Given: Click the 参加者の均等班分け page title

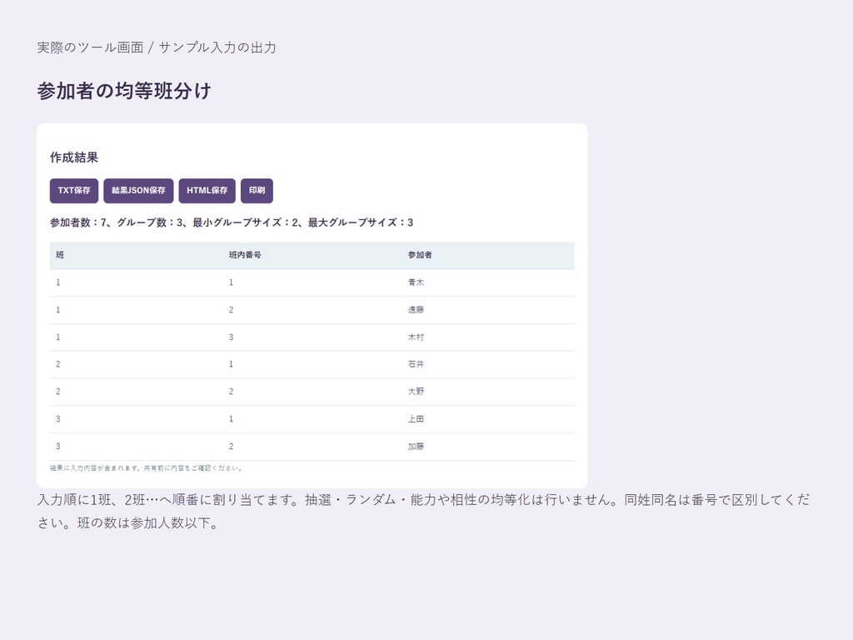Looking at the screenshot, I should [x=124, y=91].
